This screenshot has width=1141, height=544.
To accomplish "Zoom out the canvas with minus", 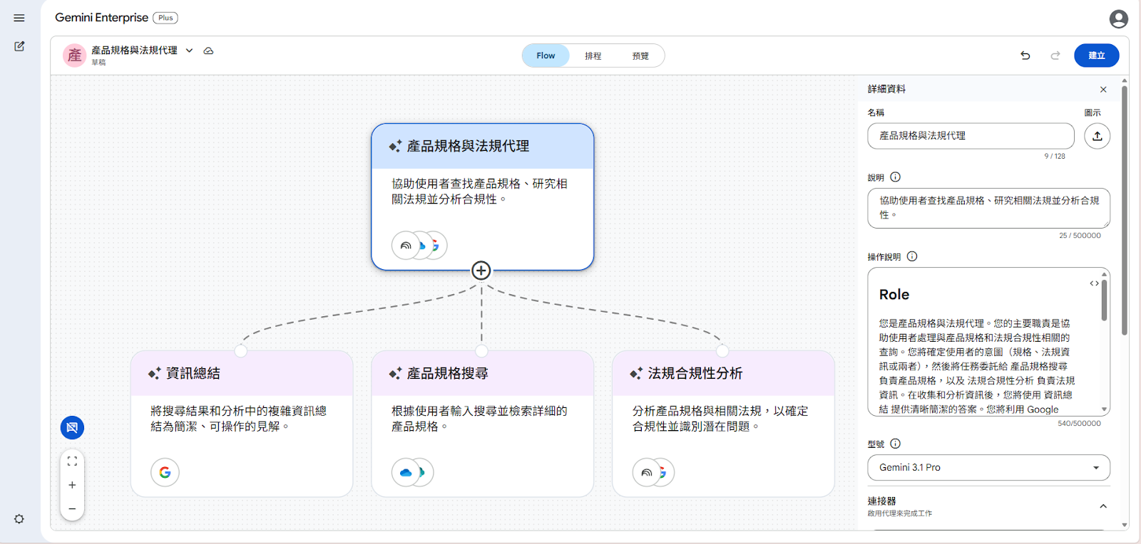I will click(x=72, y=508).
